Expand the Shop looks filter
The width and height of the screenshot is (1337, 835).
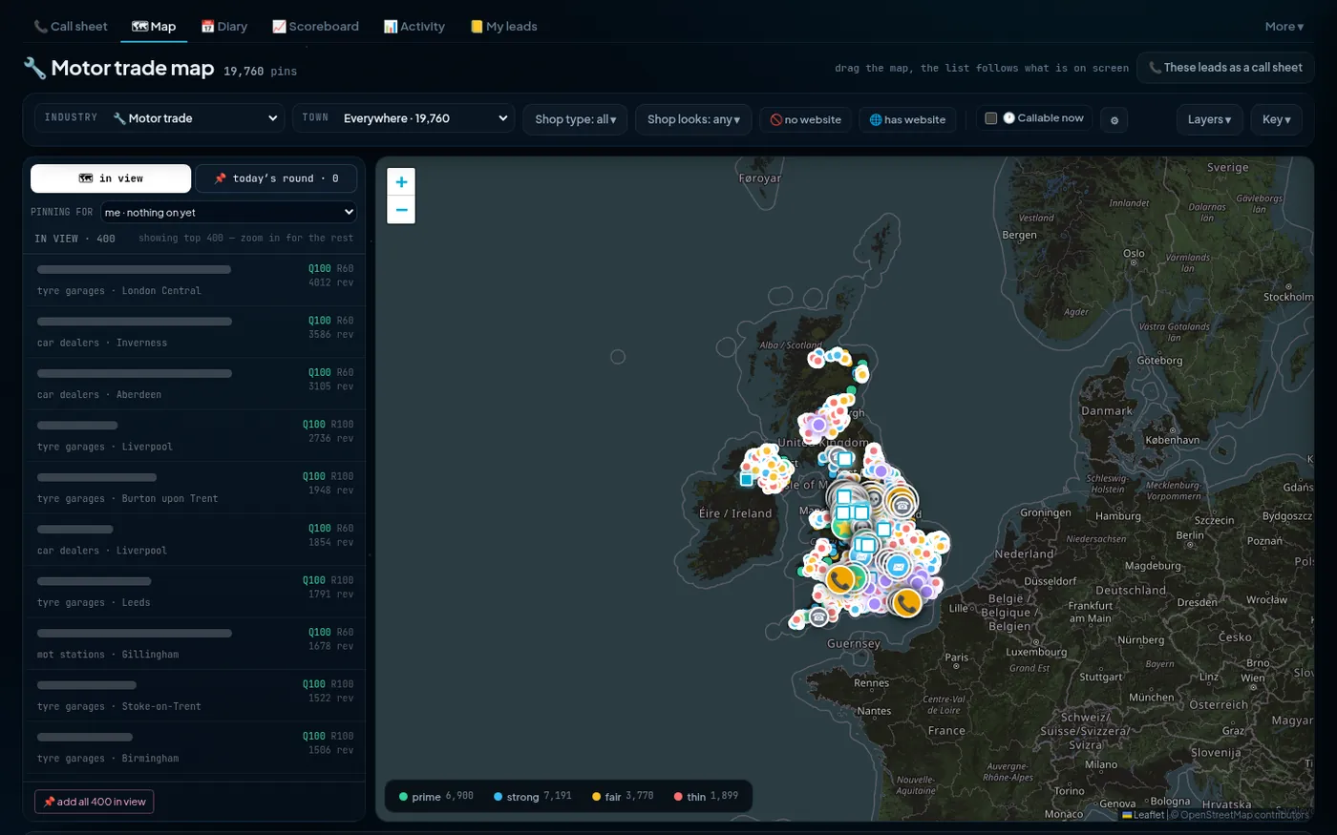click(x=693, y=119)
